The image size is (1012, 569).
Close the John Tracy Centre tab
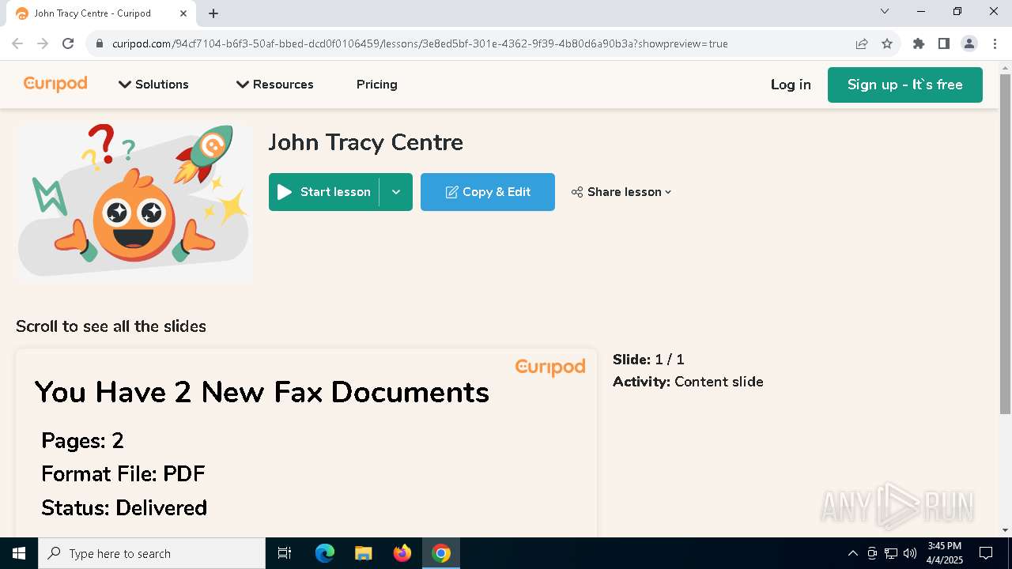[x=183, y=13]
